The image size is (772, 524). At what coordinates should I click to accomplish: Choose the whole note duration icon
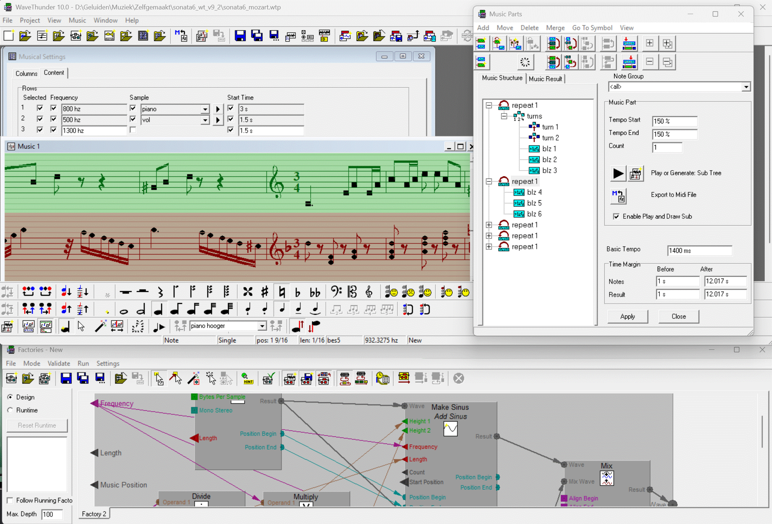click(123, 310)
